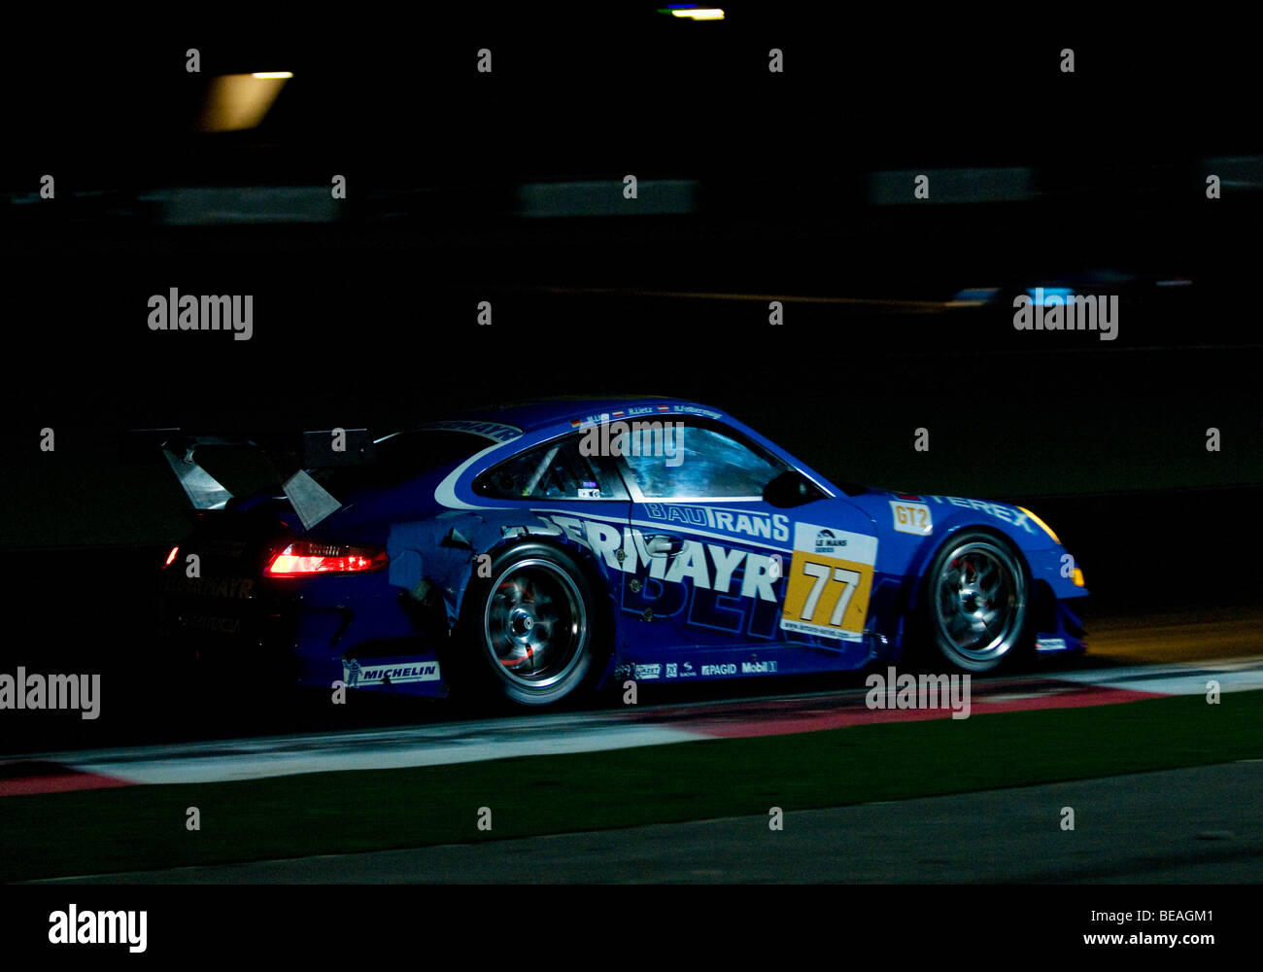Click the PAGID sticker on side skirt
This screenshot has height=972, width=1263.
pos(719,669)
